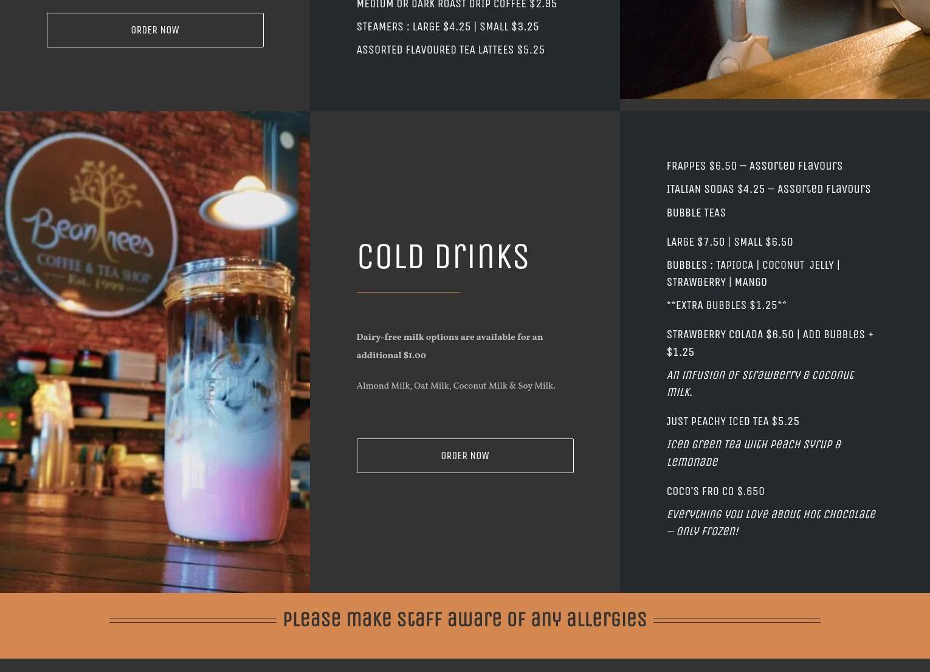Screen dimensions: 930x672
Task: Click the Frappes $6.50 menu line
Action: click(x=754, y=165)
